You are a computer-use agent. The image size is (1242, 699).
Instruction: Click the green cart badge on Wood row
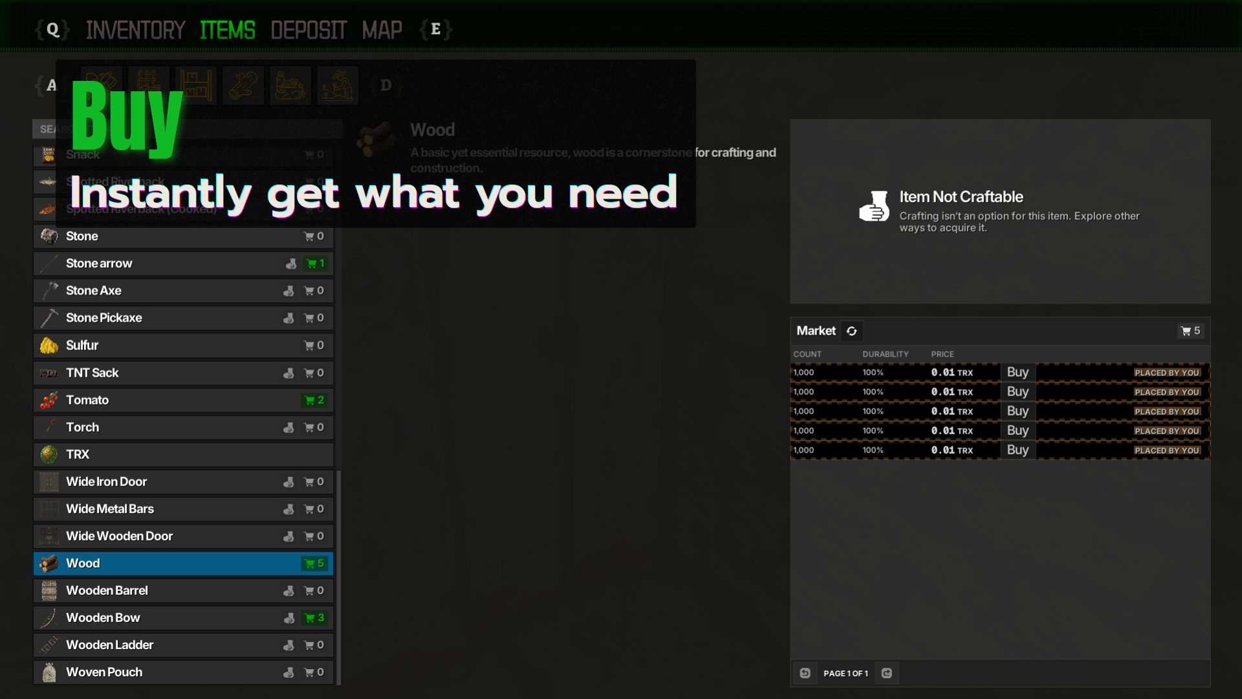pyautogui.click(x=314, y=563)
